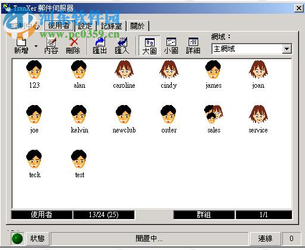Switch to 詳細 detail list view

click(193, 46)
